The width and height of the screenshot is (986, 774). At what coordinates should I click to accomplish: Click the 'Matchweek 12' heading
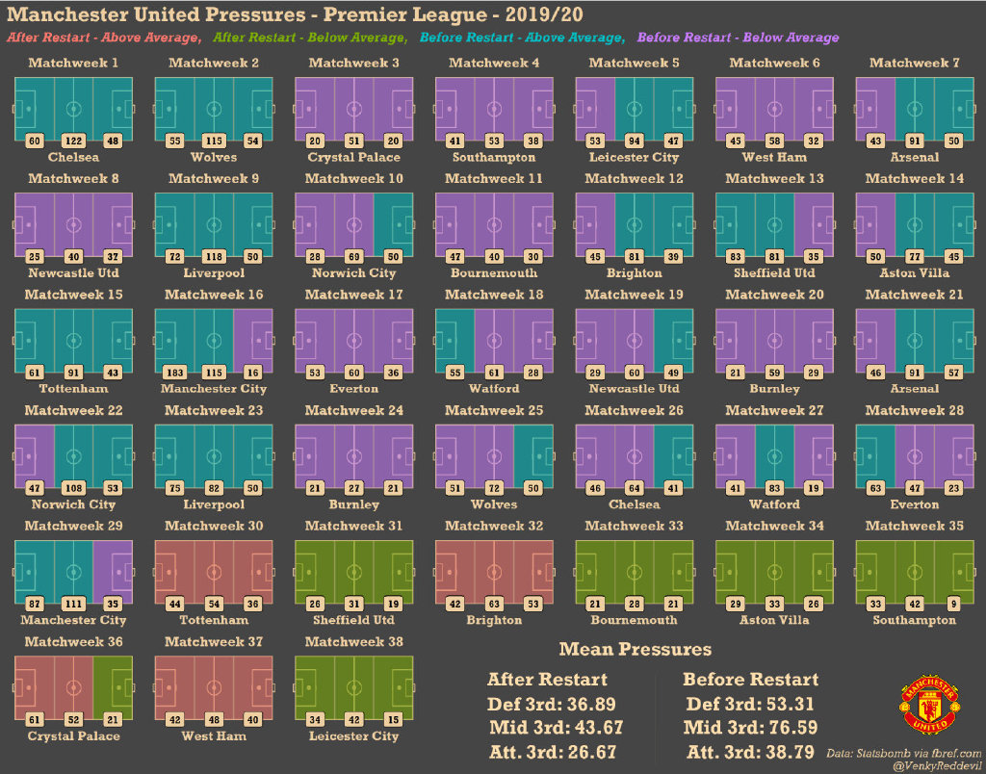pos(634,178)
